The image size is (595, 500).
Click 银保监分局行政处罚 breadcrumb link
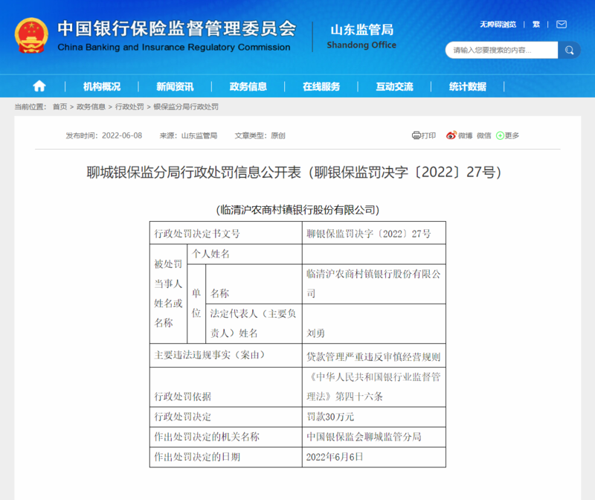click(x=186, y=106)
